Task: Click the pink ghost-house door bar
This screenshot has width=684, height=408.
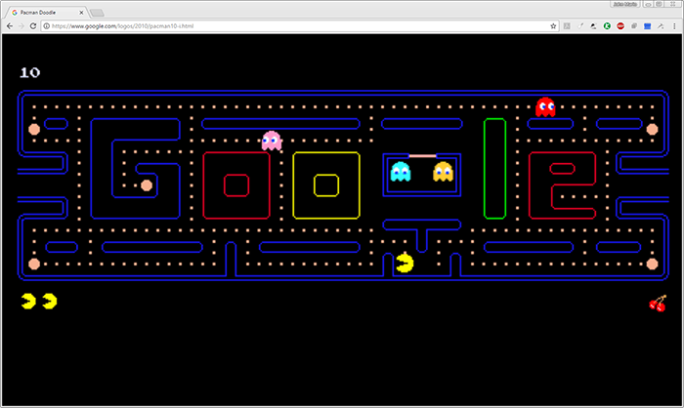Action: pyautogui.click(x=422, y=156)
